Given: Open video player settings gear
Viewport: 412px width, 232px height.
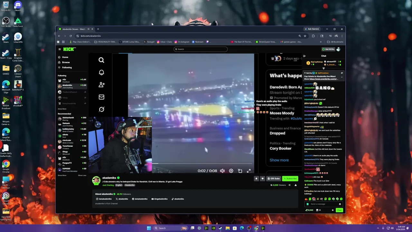Looking at the screenshot, I should [231, 171].
